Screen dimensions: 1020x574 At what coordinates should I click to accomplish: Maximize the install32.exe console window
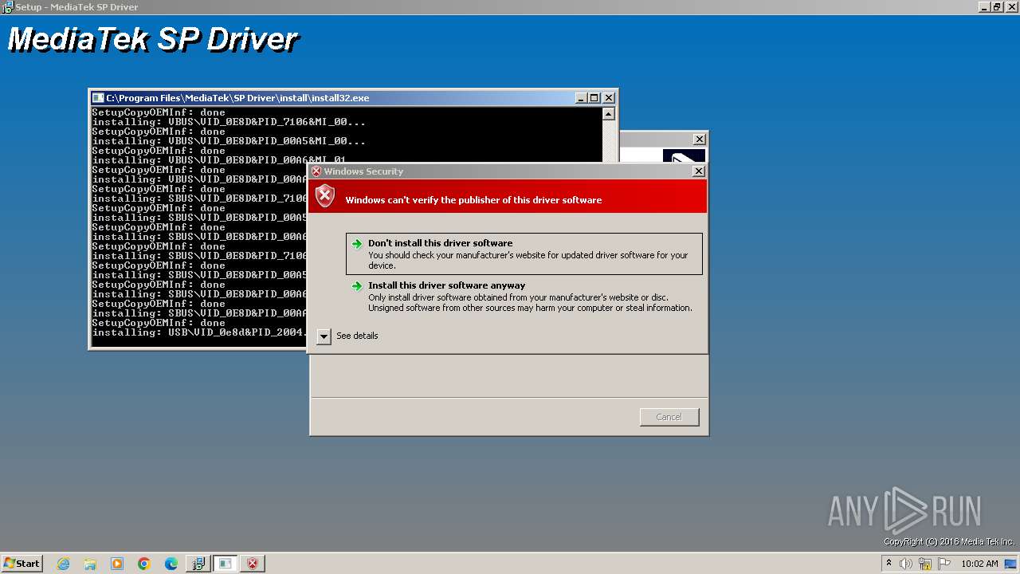click(x=594, y=98)
